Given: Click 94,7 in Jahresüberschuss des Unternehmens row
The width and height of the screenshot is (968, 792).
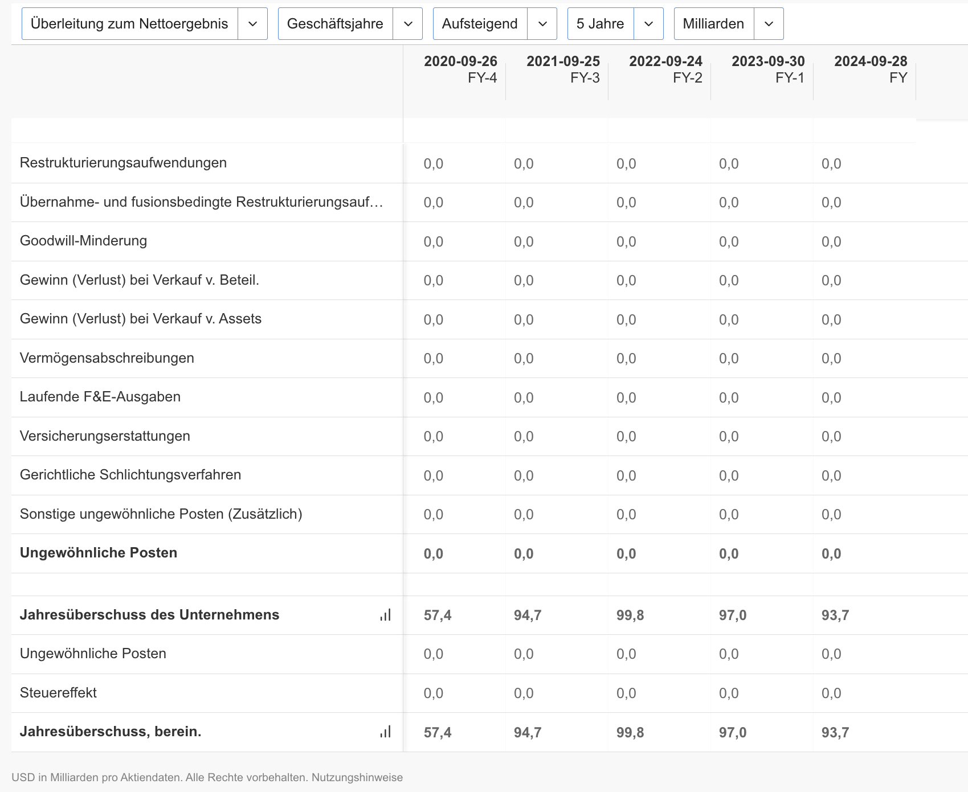Looking at the screenshot, I should click(x=528, y=615).
